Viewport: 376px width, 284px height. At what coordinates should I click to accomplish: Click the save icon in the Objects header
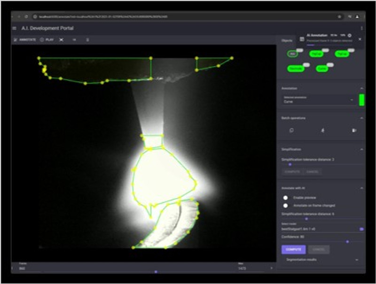click(x=301, y=38)
